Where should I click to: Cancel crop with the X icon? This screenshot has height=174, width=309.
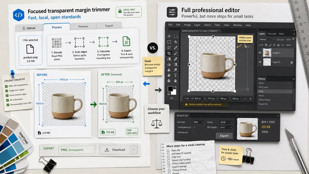point(250,98)
